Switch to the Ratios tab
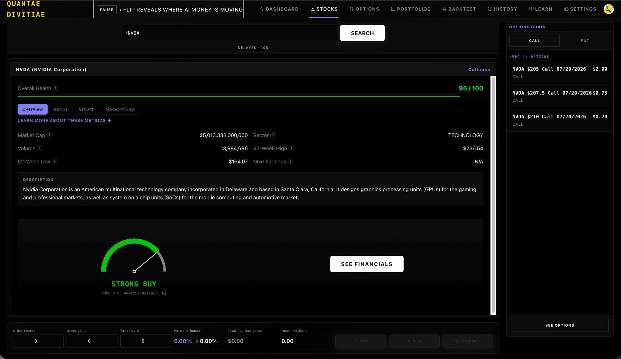The image size is (621, 359). tap(60, 109)
